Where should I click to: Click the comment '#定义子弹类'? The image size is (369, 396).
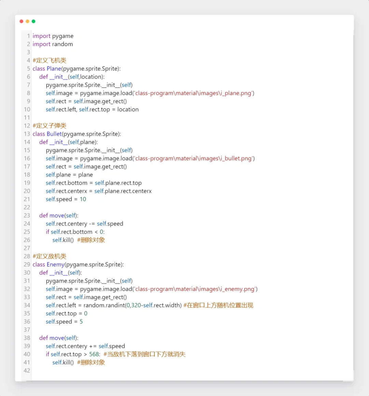(50, 126)
